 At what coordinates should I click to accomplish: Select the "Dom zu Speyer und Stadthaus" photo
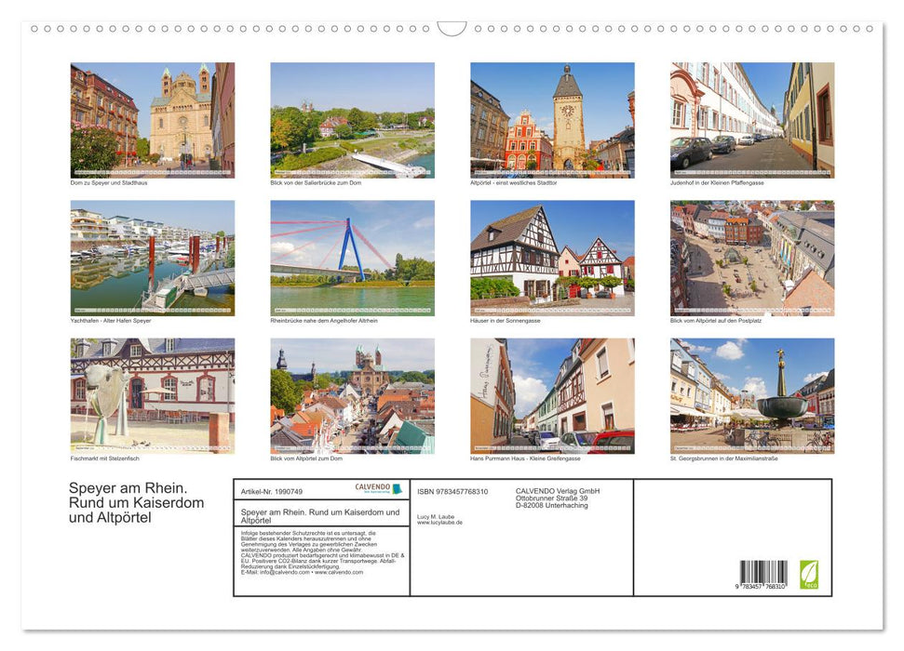[153, 120]
